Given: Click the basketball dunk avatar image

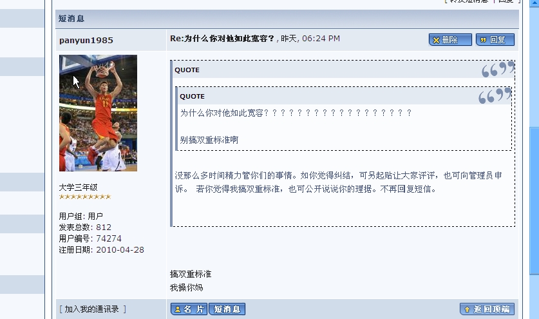Looking at the screenshot, I should click(98, 113).
